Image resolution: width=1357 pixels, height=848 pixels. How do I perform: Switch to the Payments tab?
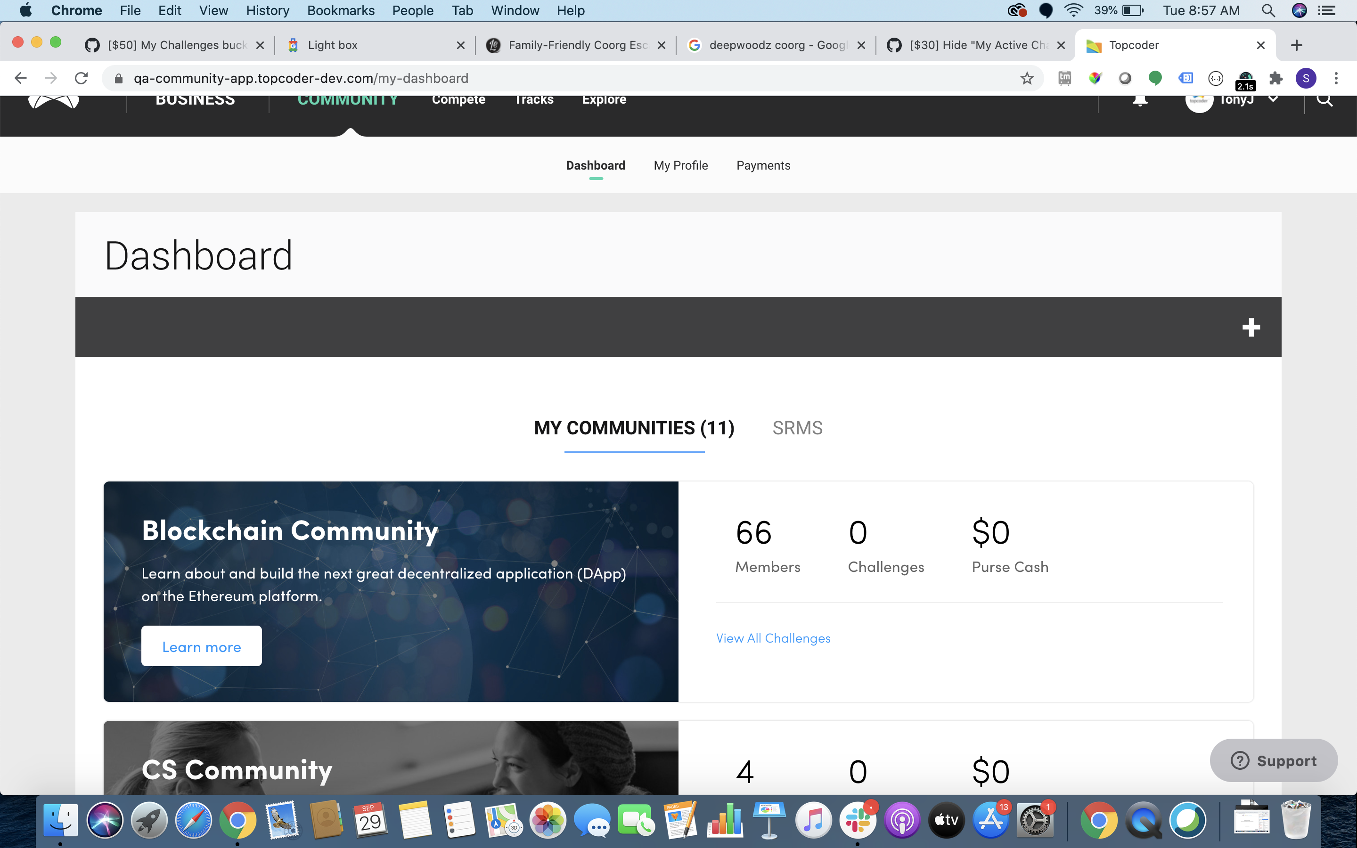(x=763, y=165)
